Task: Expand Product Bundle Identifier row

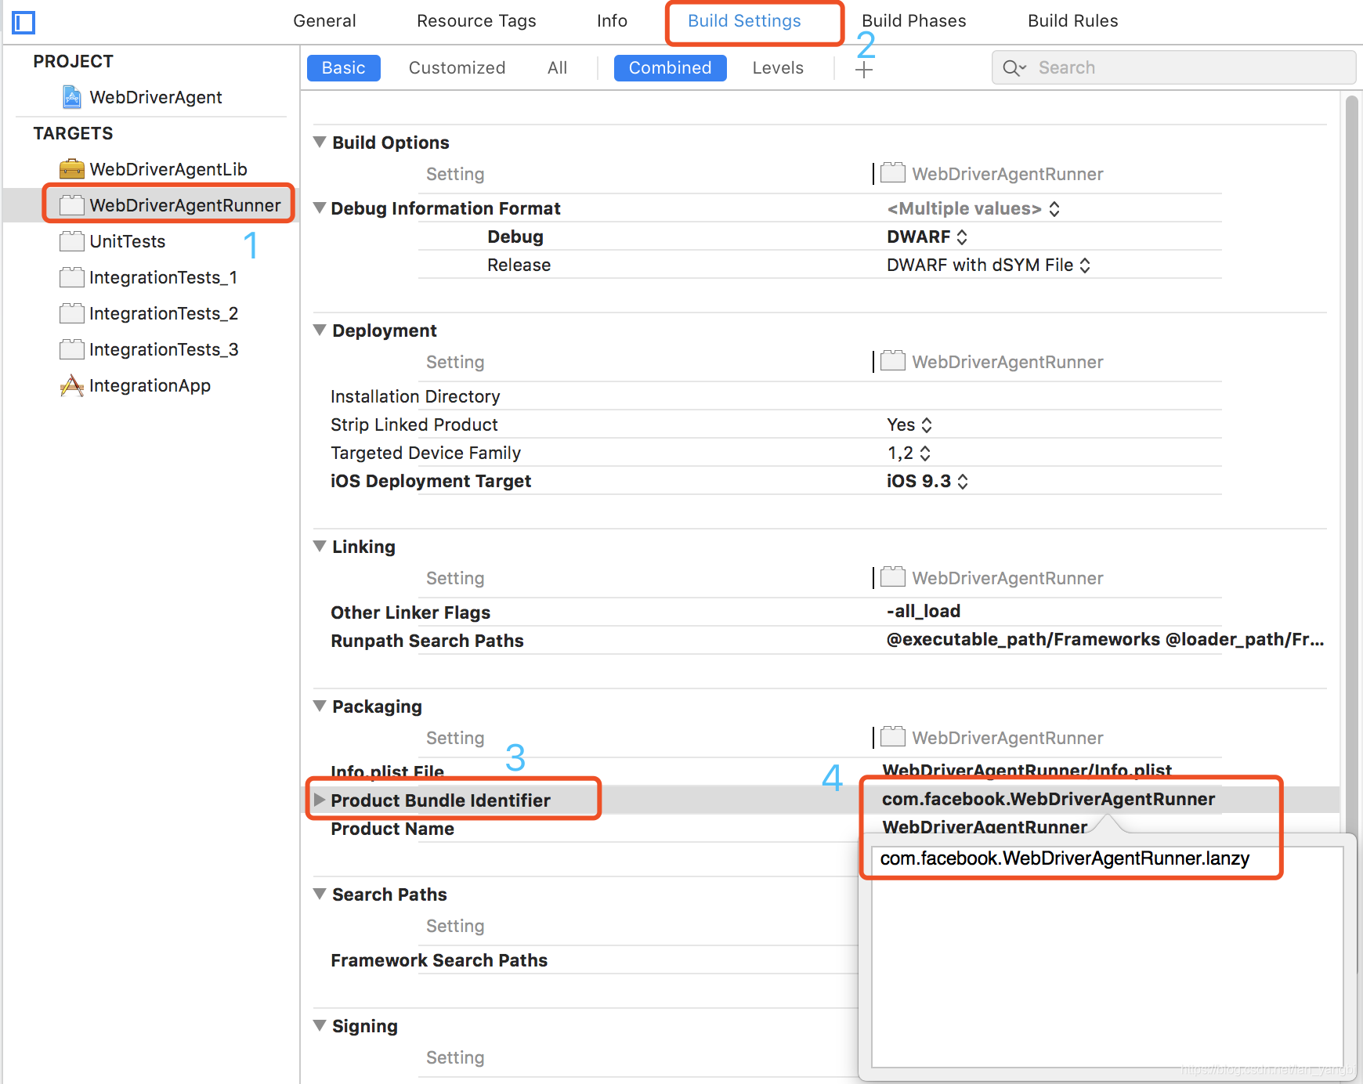Action: (x=320, y=800)
